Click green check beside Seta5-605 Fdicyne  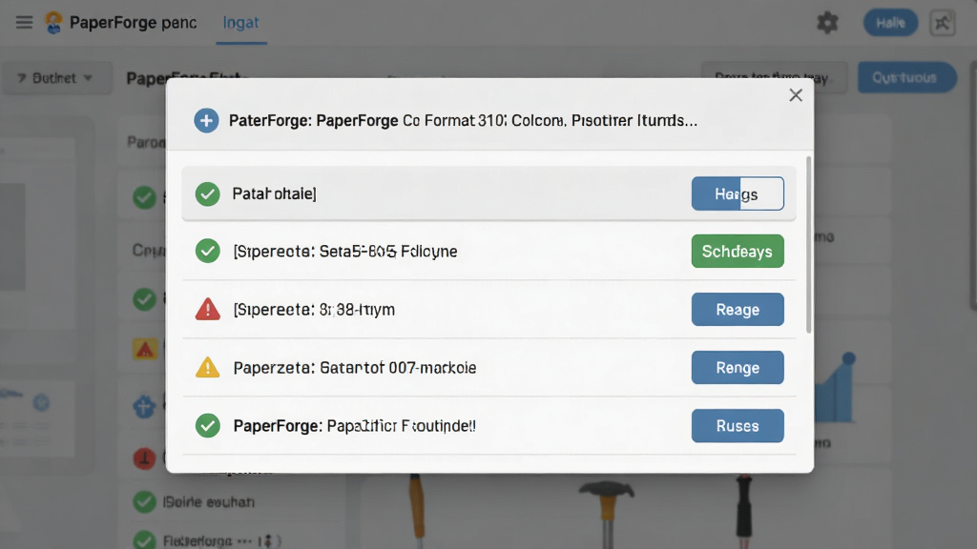(207, 251)
